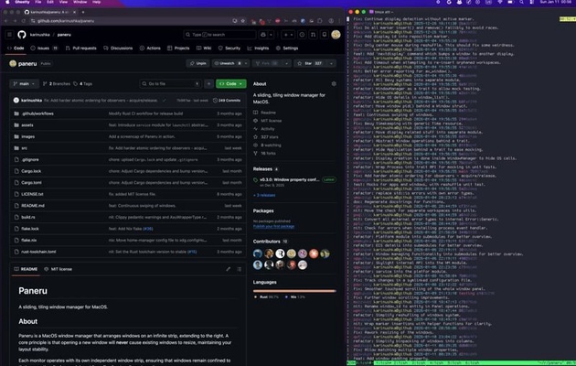
Task: Expand Copilot dropdown arrow in header
Action: tap(271, 35)
